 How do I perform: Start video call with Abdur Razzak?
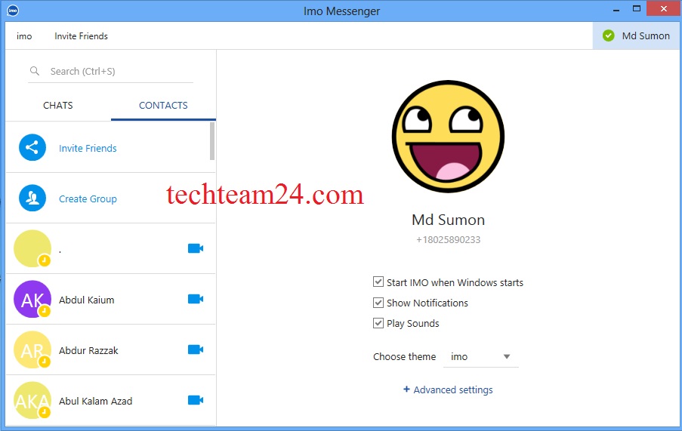pyautogui.click(x=196, y=349)
